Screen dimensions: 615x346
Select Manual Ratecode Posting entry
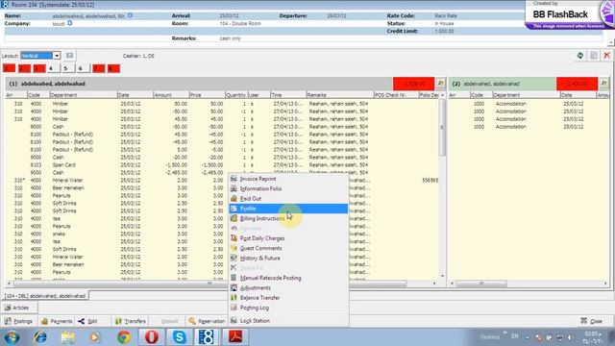[270, 278]
